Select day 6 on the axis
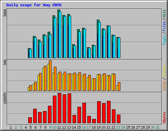This screenshot has width=168, height=131. pos(35,127)
